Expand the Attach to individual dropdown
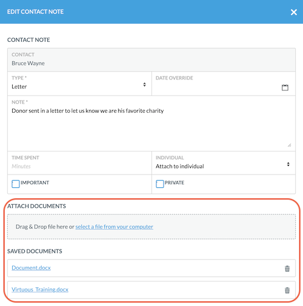303x306 pixels. [x=224, y=163]
